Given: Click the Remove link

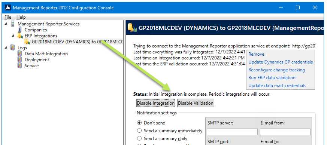Looking at the screenshot, I should 256,54.
